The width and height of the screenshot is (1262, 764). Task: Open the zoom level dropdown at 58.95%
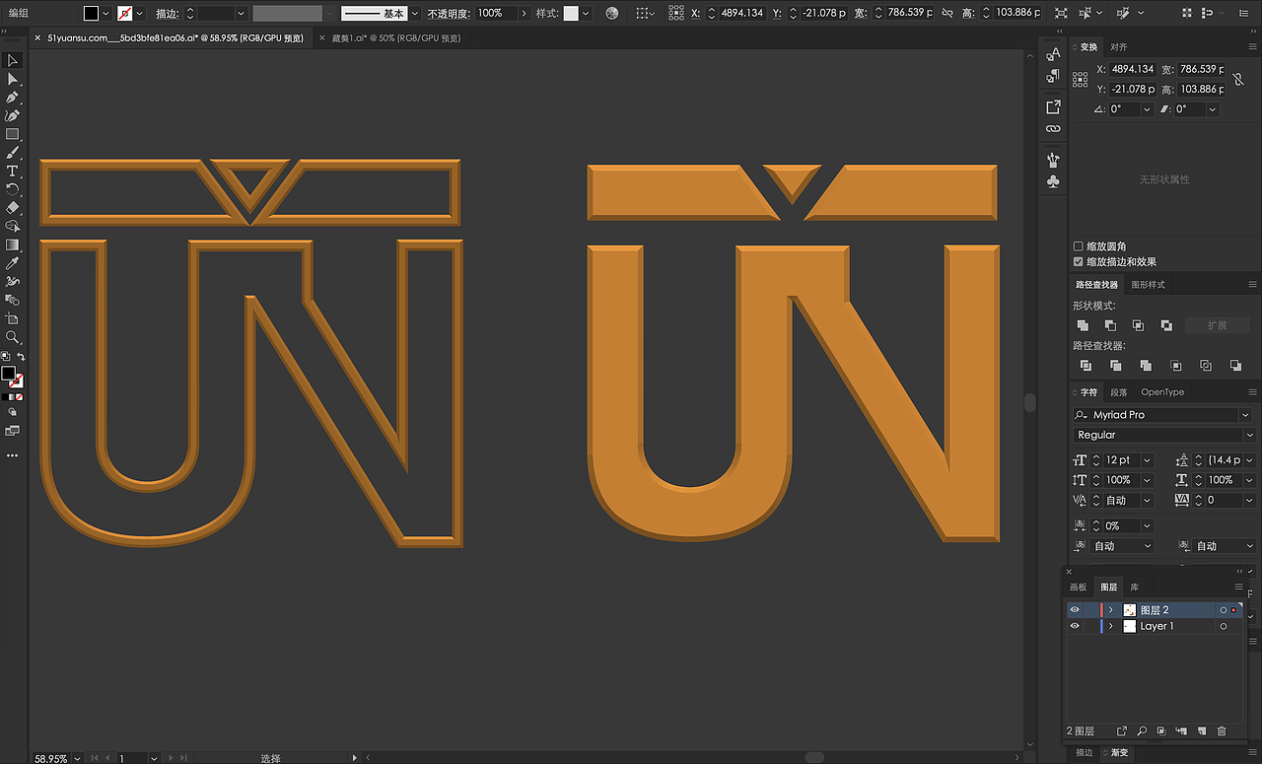tap(75, 758)
